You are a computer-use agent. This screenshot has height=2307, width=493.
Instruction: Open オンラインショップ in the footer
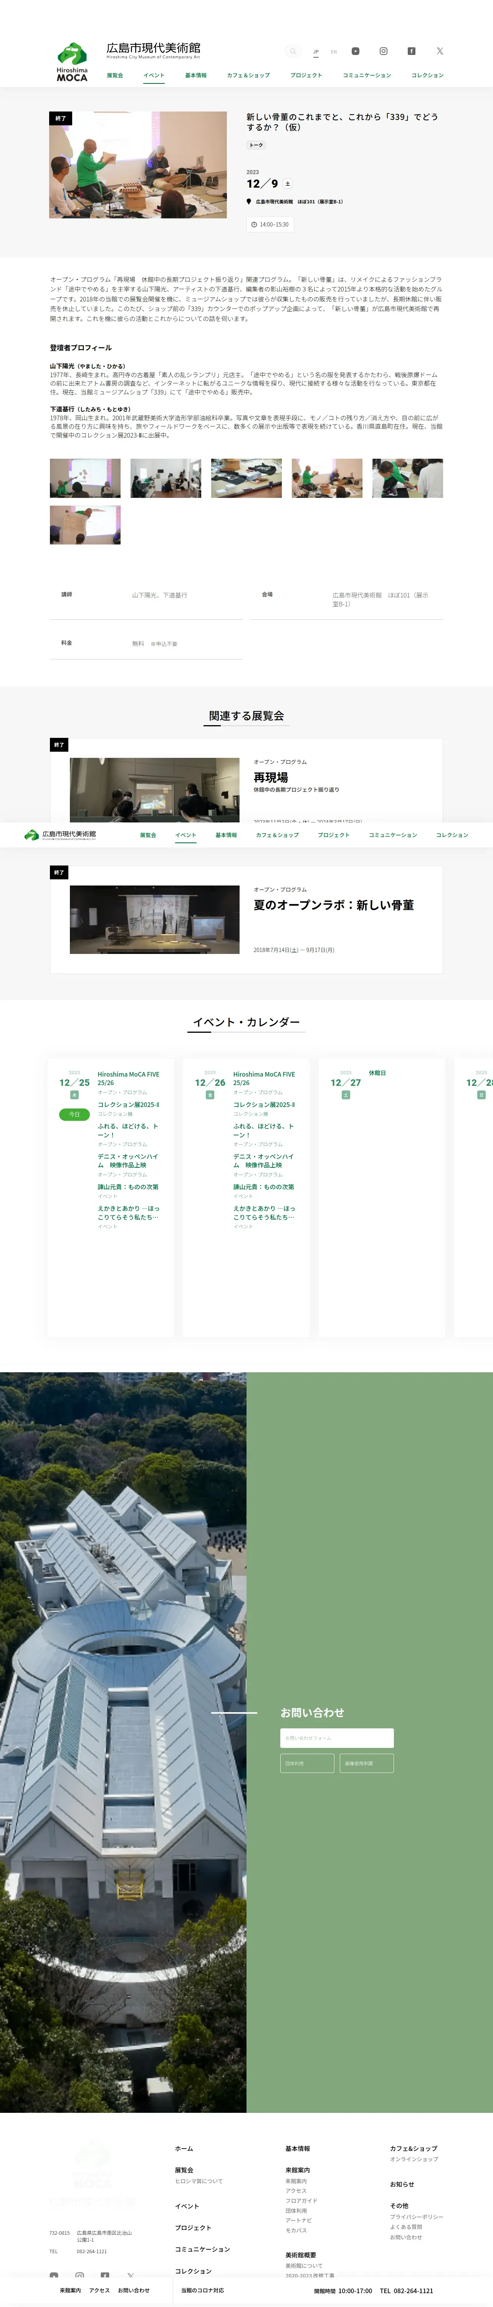click(414, 2159)
